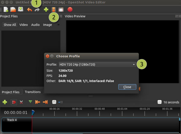Redo the last action

[x=37, y=10]
